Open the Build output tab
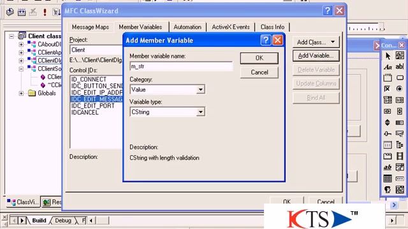 click(39, 221)
